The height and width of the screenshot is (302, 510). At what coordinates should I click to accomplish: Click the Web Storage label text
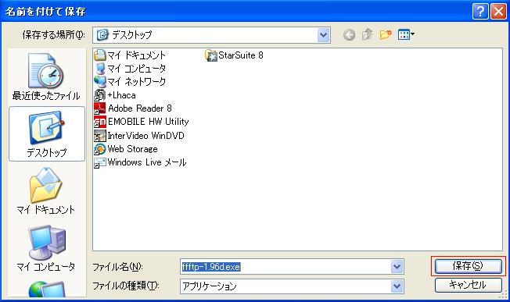133,149
